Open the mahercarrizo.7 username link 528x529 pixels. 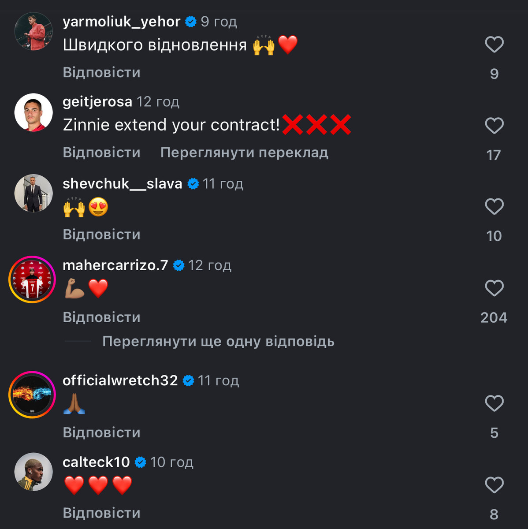tap(115, 265)
